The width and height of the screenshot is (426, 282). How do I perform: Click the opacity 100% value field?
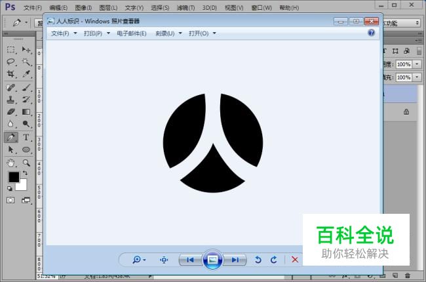click(x=404, y=64)
